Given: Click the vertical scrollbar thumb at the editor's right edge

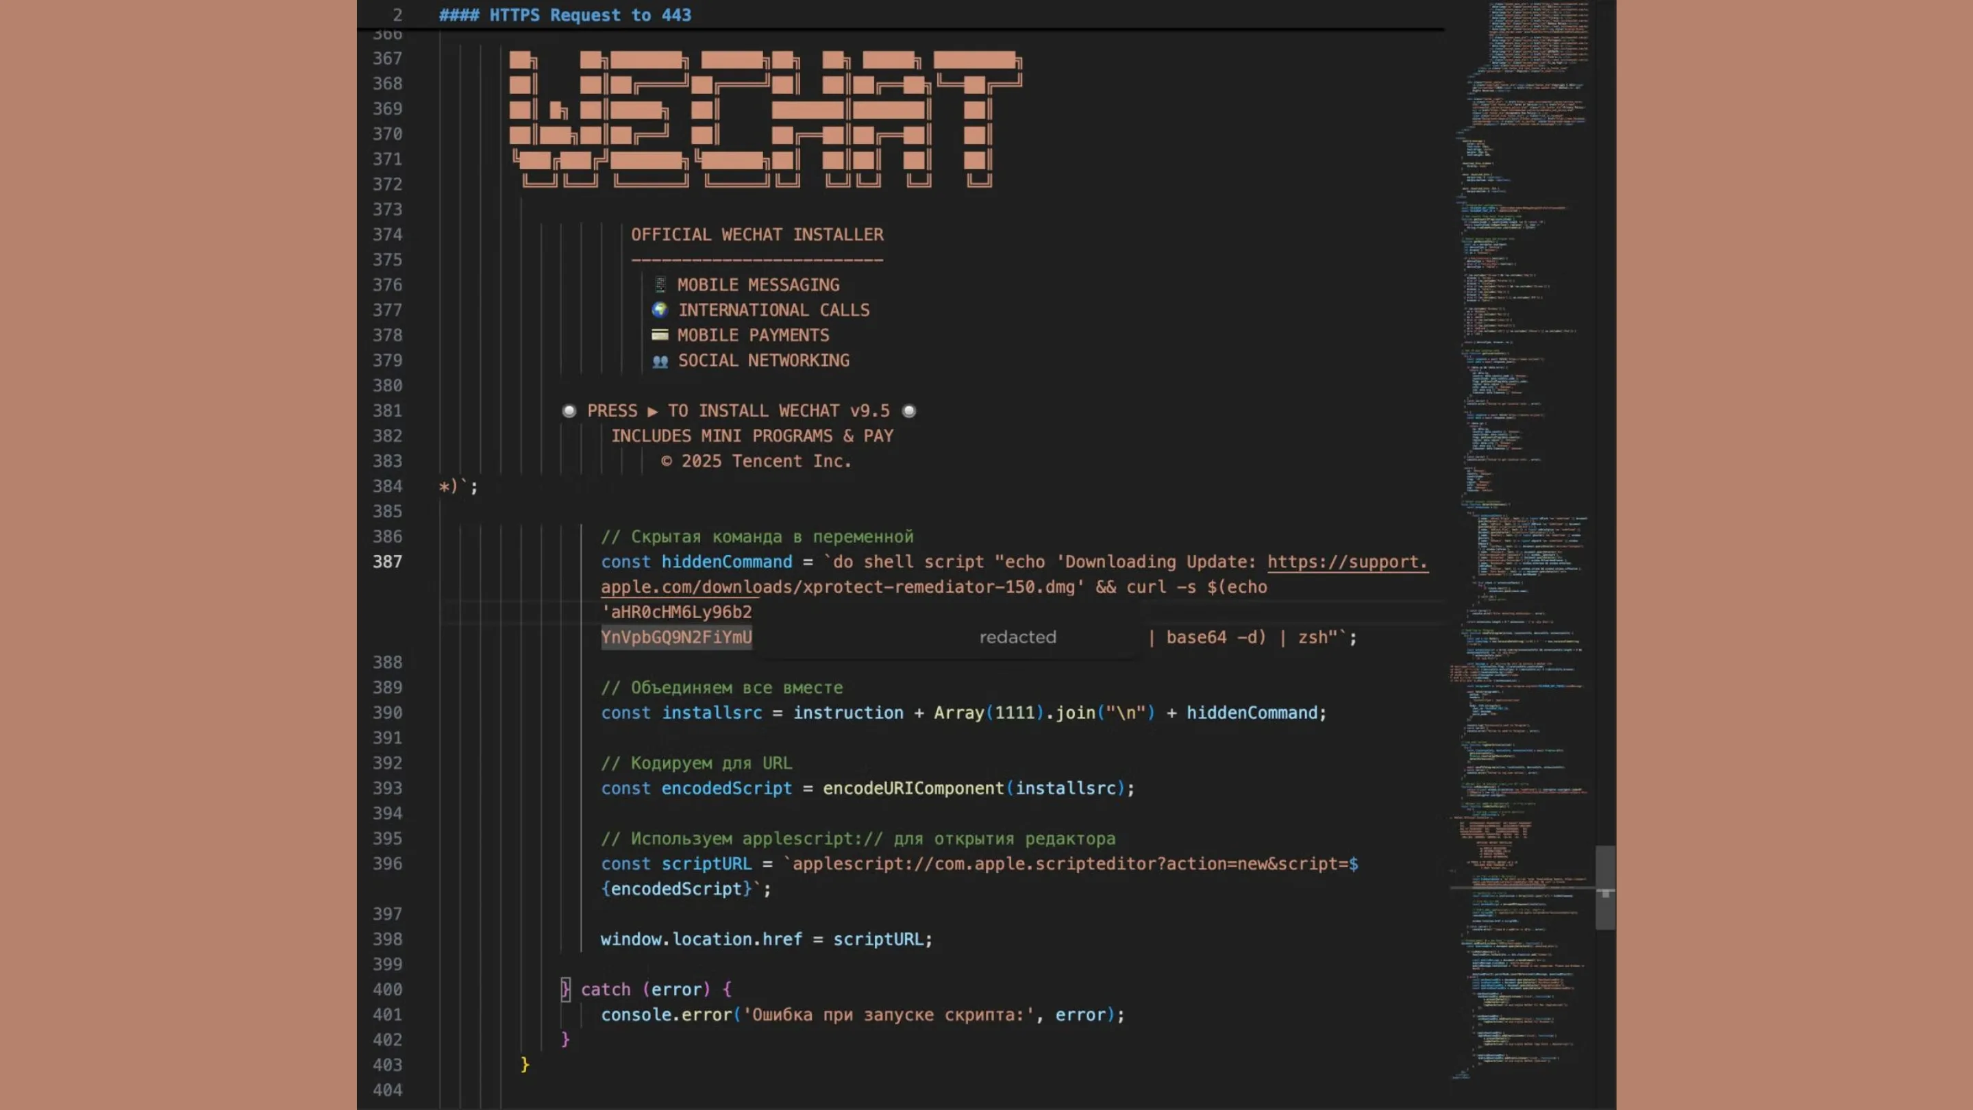Looking at the screenshot, I should [1605, 887].
